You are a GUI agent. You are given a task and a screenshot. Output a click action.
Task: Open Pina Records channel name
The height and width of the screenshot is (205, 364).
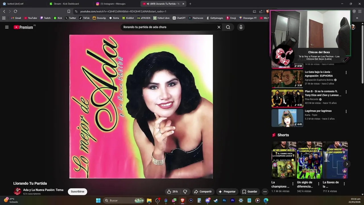(x=312, y=99)
